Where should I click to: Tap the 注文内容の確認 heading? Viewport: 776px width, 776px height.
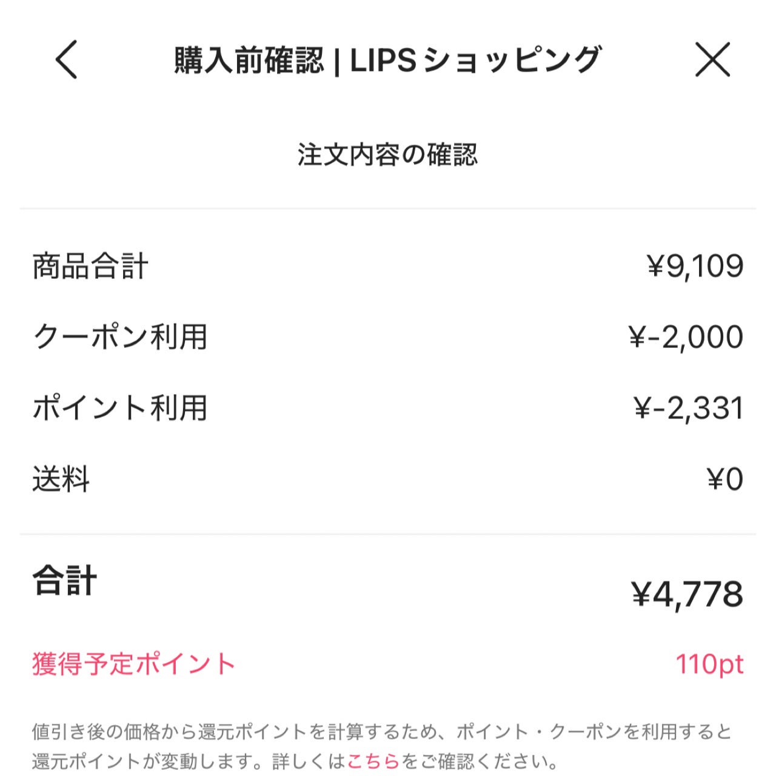(x=388, y=153)
